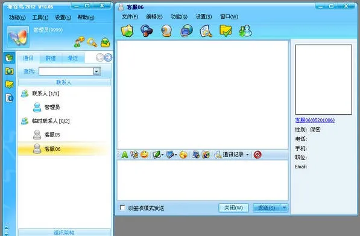Switch to the 通讯 tab
The width and height of the screenshot is (360, 236).
28,58
